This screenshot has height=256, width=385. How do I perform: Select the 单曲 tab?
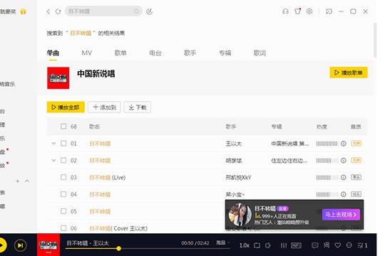click(x=53, y=53)
